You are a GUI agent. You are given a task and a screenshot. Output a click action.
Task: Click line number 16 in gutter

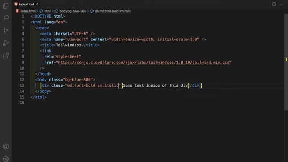(22, 103)
